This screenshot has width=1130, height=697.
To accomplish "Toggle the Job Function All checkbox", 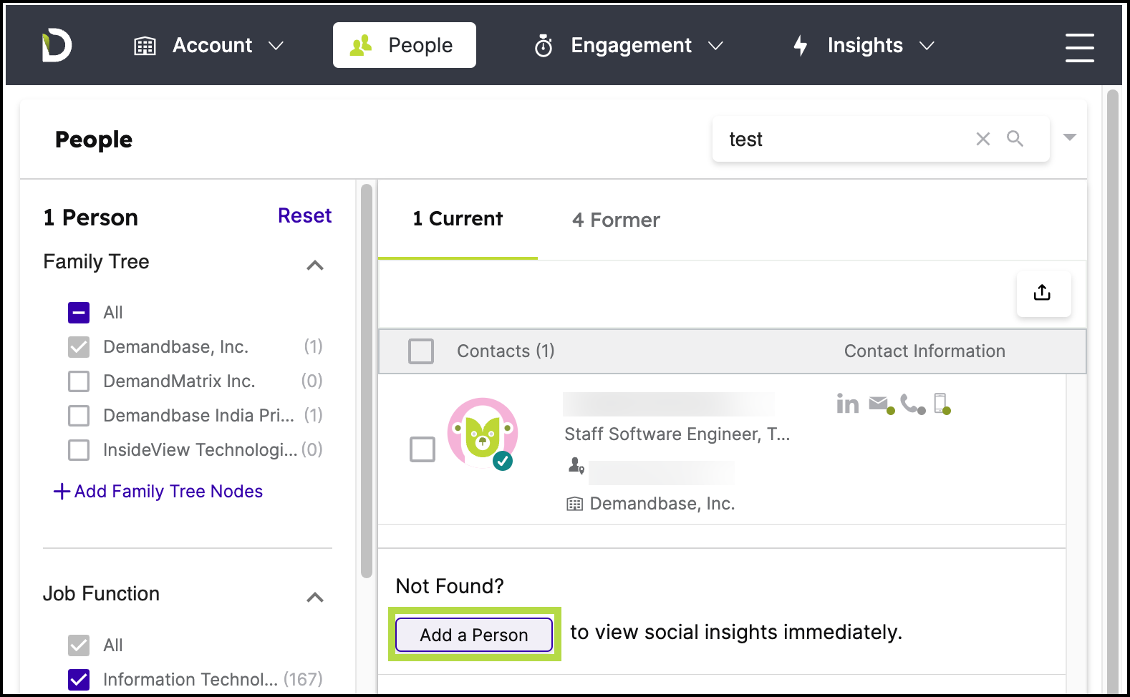I will tap(79, 645).
